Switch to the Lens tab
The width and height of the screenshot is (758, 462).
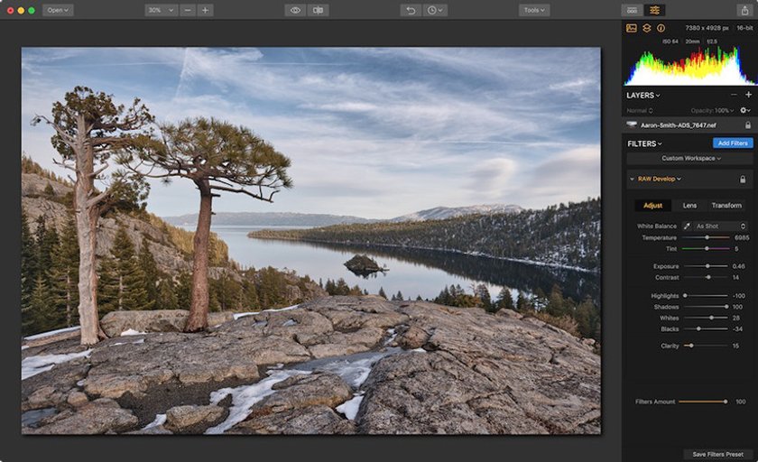(689, 206)
